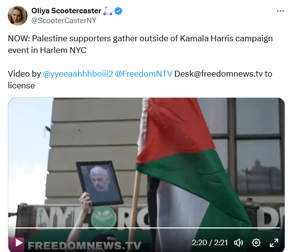This screenshot has width=293, height=252.
Task: Open the @ScooterCasterNY handle
Action: click(x=64, y=21)
